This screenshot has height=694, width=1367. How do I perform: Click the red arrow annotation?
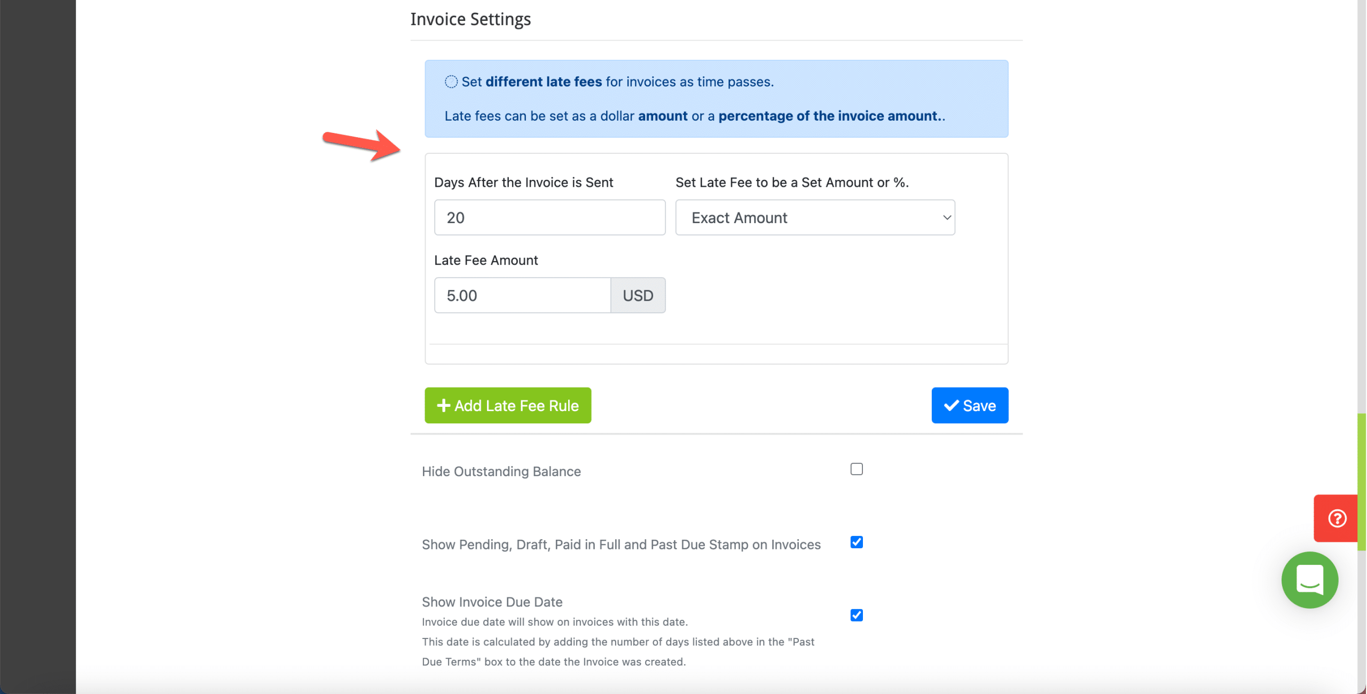point(362,145)
